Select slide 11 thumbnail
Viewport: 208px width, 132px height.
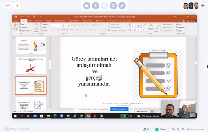31,66
